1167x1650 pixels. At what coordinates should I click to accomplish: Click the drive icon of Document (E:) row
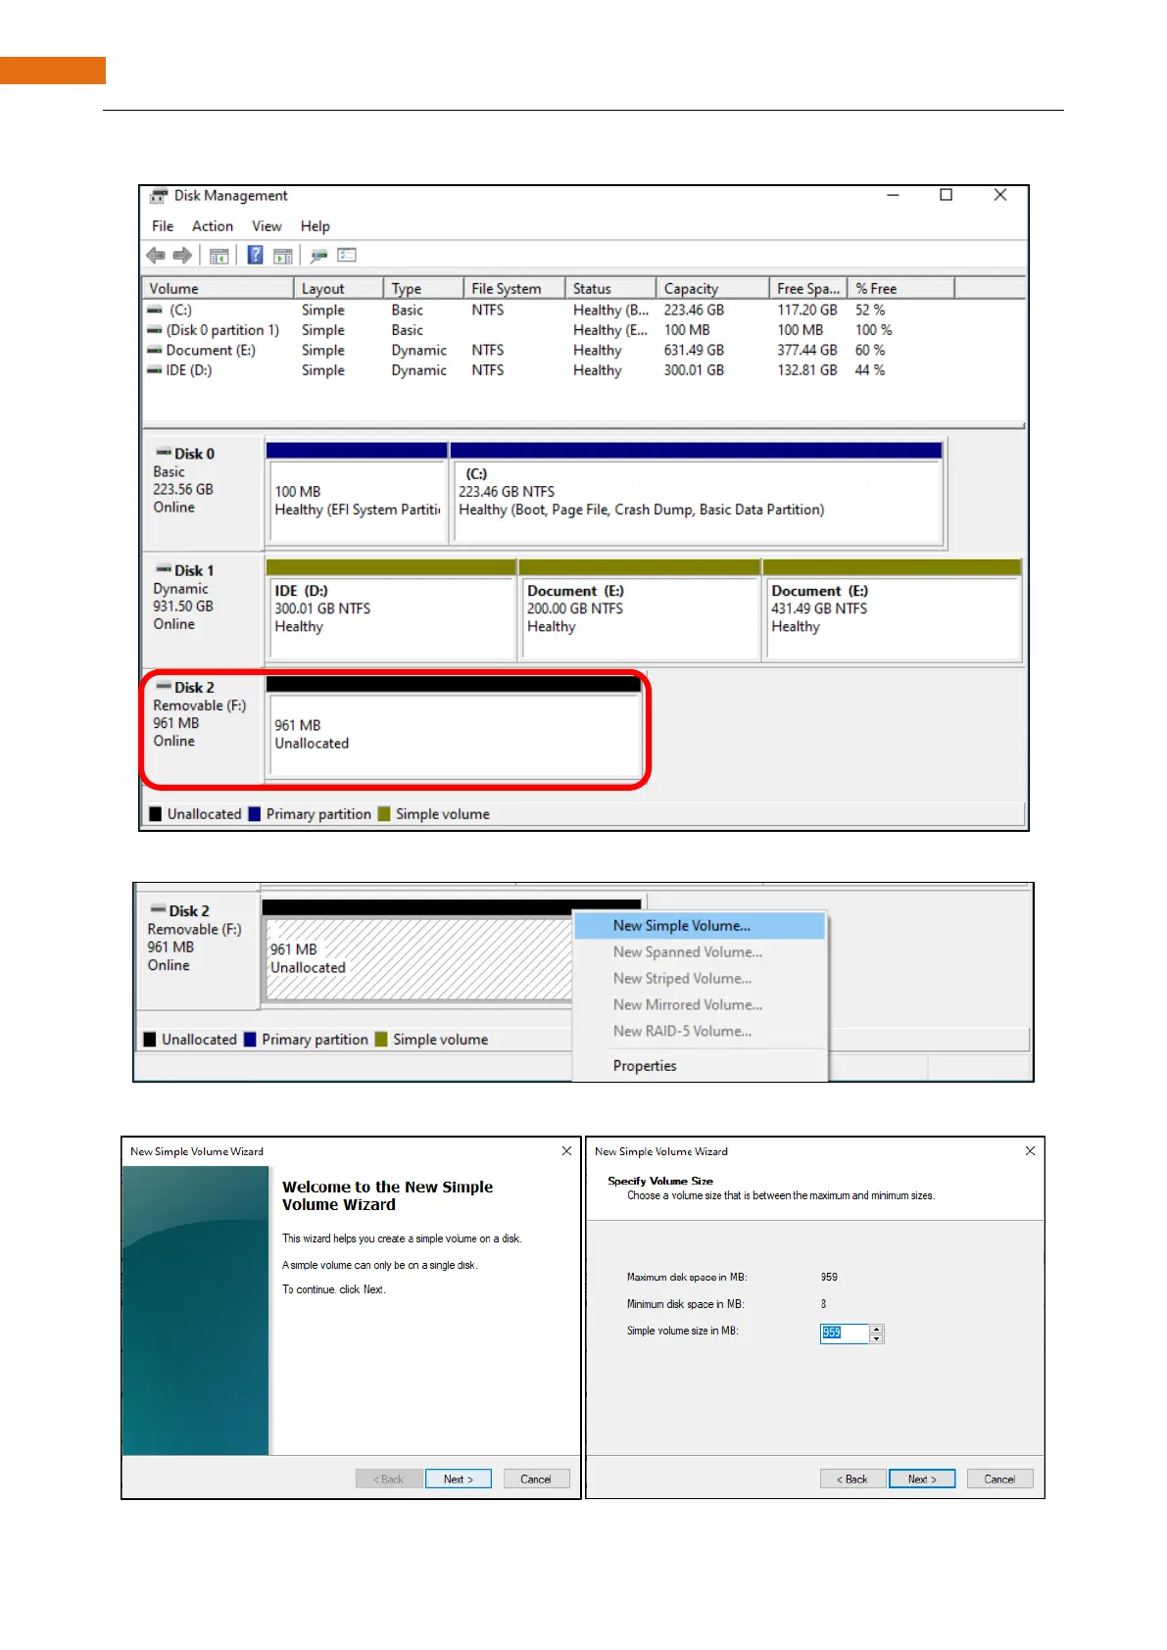pyautogui.click(x=155, y=350)
